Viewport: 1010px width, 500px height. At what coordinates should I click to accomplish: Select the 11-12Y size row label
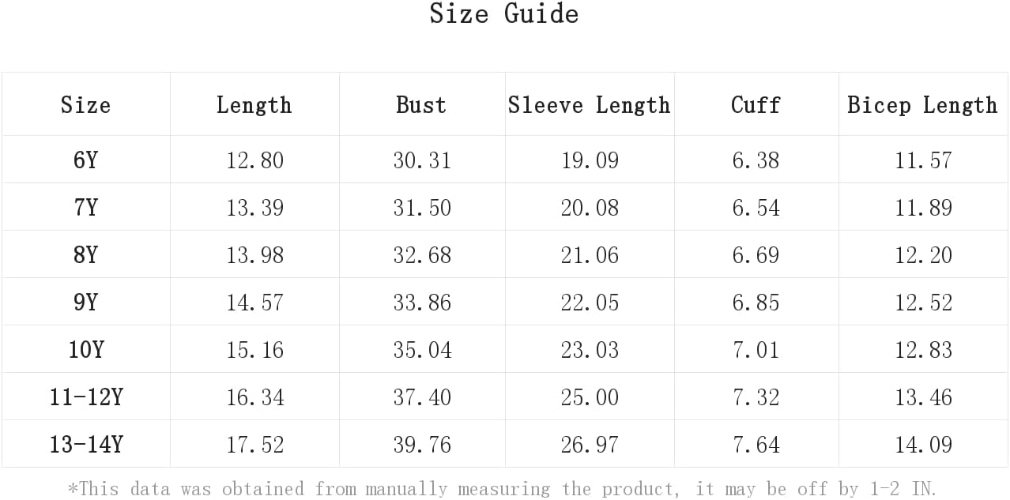(85, 397)
